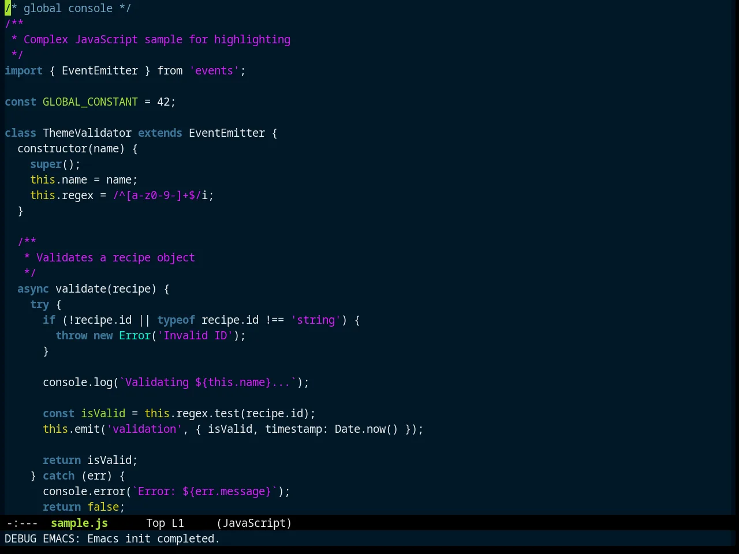The image size is (739, 554).
Task: Click 'console.error' call
Action: (x=84, y=491)
